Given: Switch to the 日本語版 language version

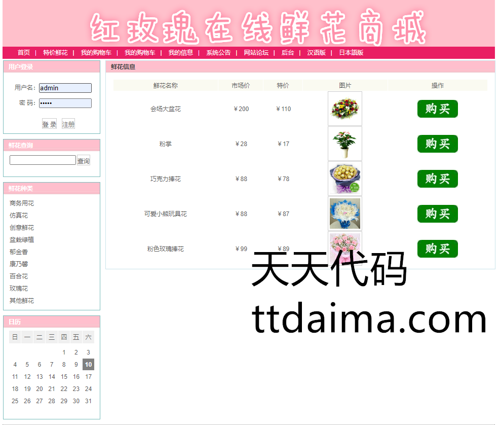Looking at the screenshot, I should click(x=351, y=53).
